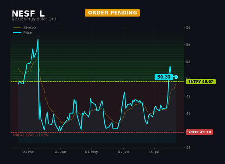Click the ORDER PENDING status badge
Image resolution: width=225 pixels, height=164 pixels.
(x=112, y=13)
